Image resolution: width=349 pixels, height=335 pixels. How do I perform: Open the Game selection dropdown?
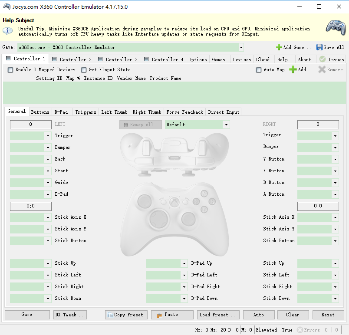[x=241, y=47]
